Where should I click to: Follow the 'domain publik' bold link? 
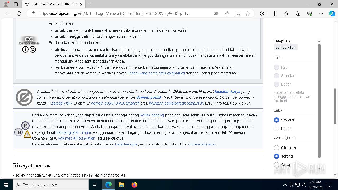(x=149, y=97)
